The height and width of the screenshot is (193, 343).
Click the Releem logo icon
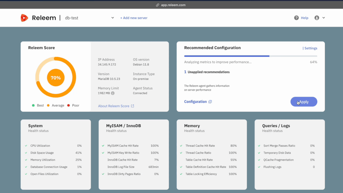point(25,17)
